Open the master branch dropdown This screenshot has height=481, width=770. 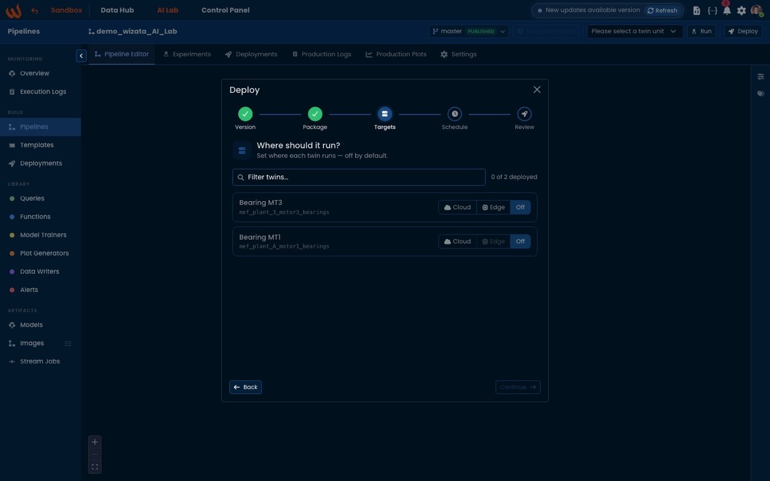click(469, 31)
